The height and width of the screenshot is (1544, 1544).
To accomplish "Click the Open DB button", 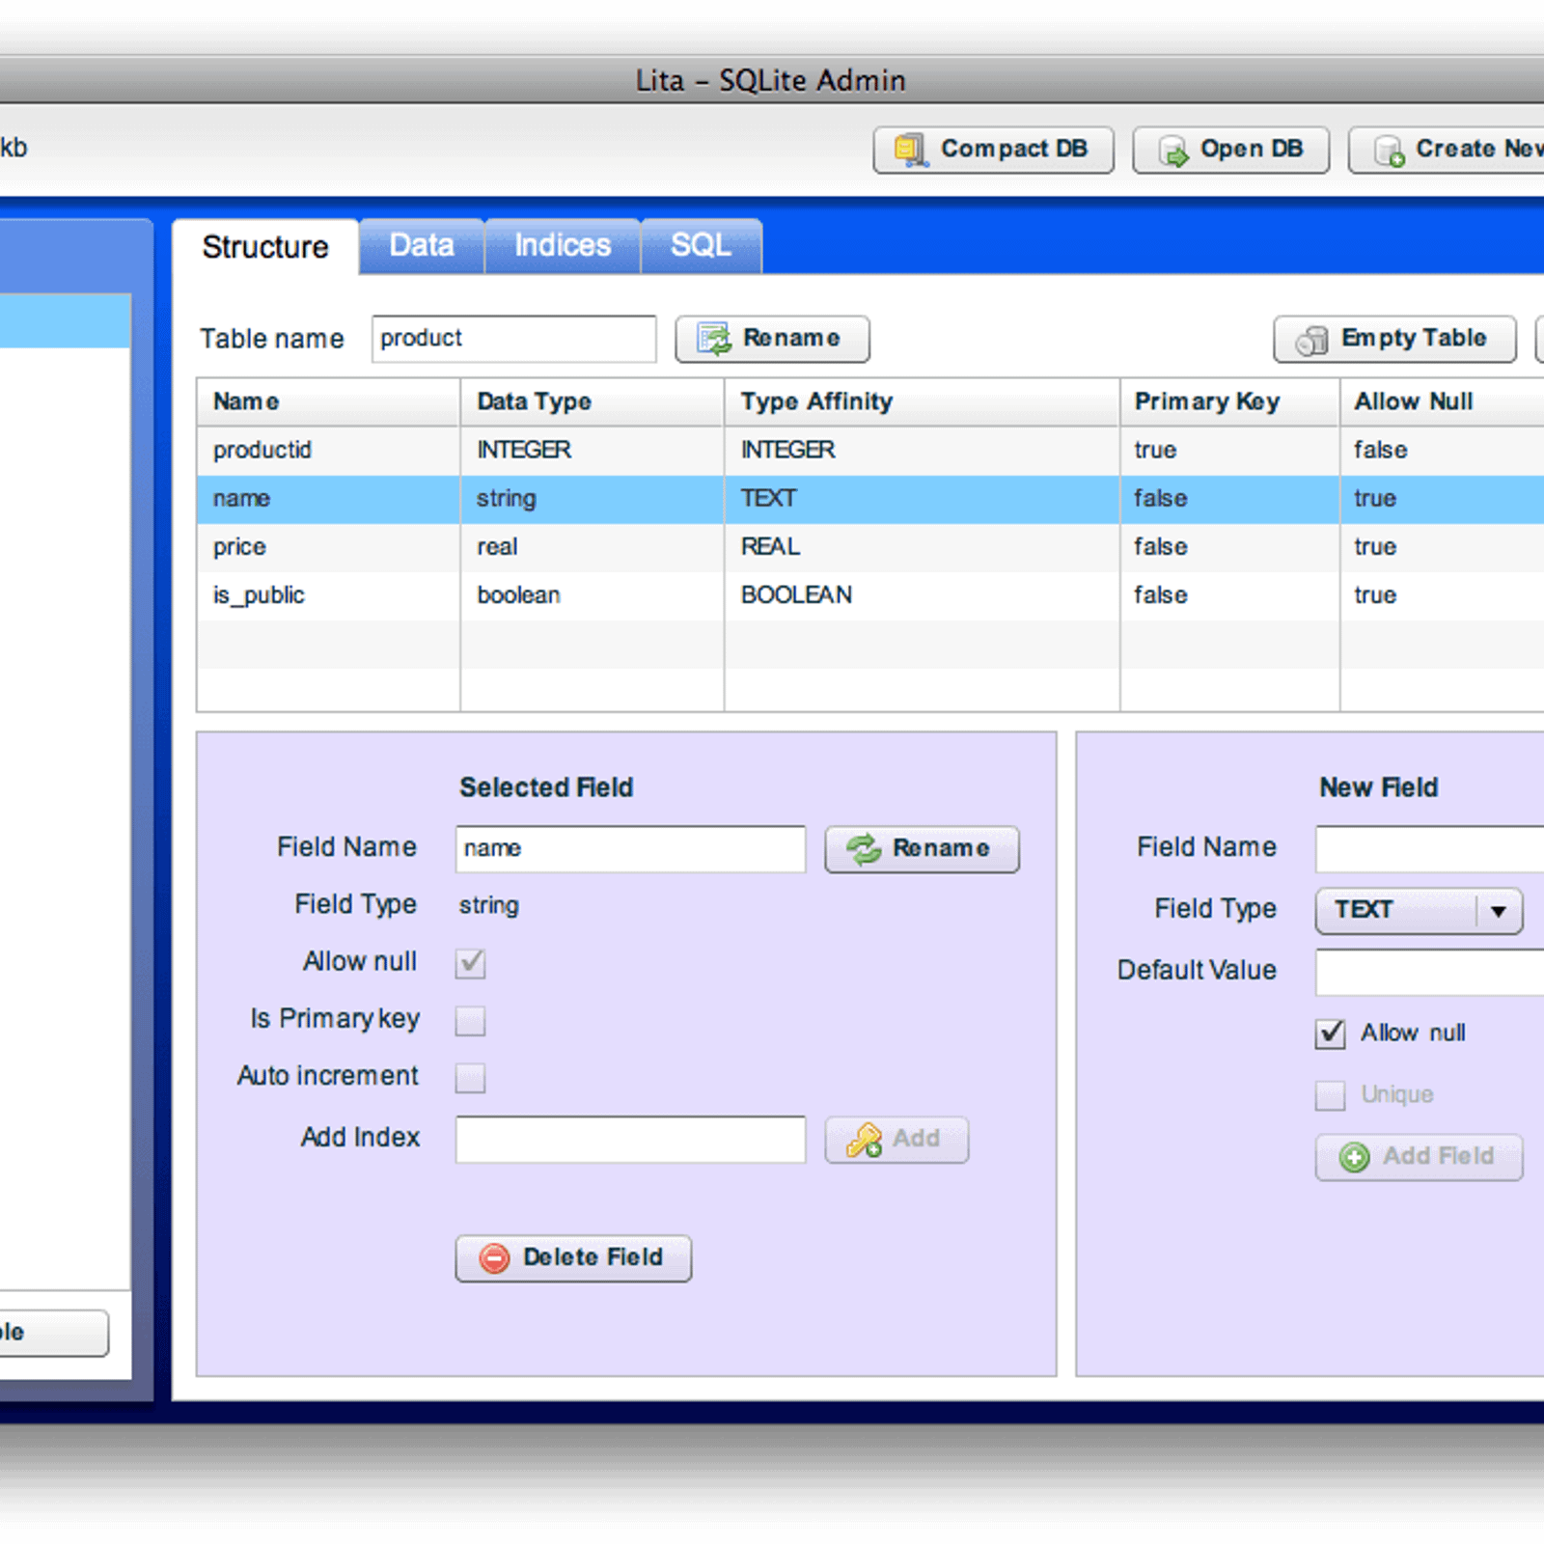I will tap(1230, 150).
